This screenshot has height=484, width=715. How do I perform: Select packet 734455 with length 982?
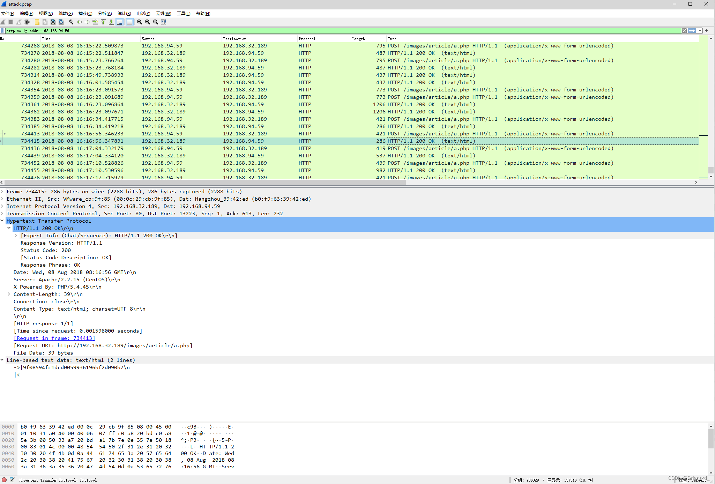pyautogui.click(x=349, y=170)
